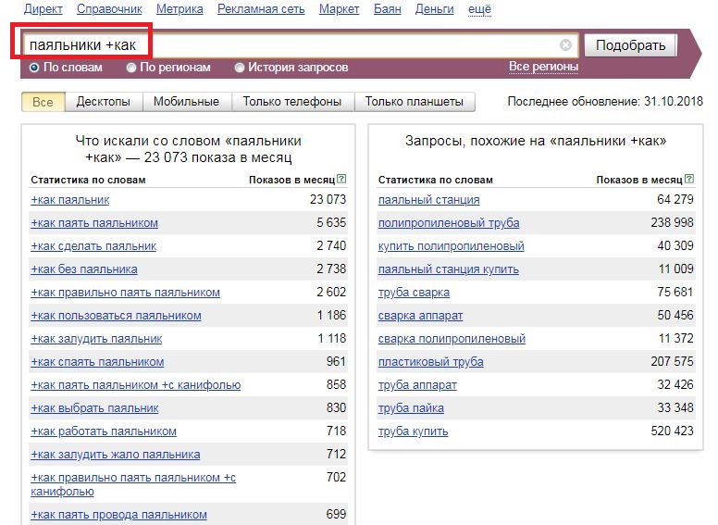
Task: Open the сварка аппарат similar query
Action: pos(420,316)
